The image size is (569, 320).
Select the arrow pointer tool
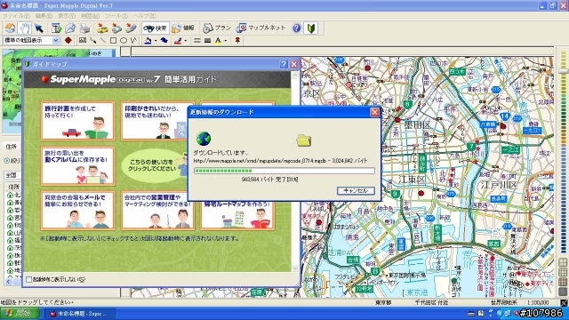pos(38,28)
